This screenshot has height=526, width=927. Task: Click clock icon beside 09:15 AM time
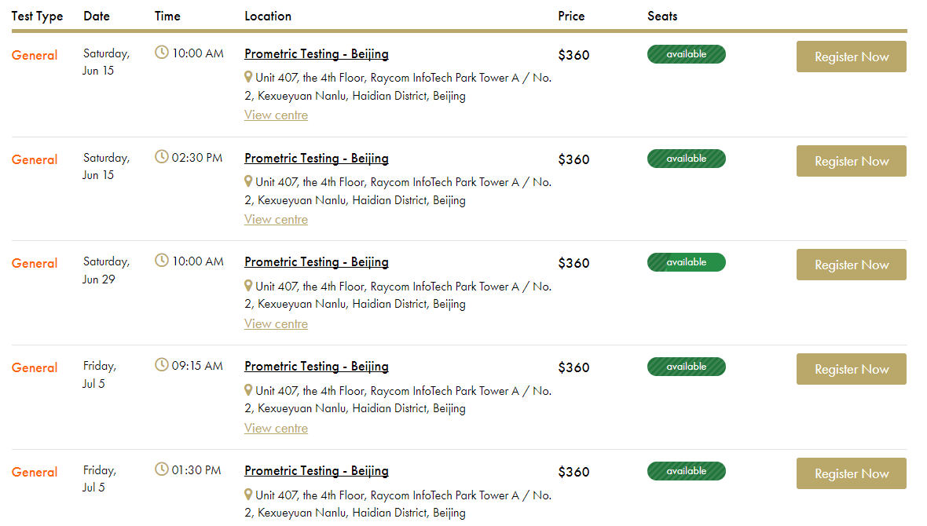click(x=162, y=365)
